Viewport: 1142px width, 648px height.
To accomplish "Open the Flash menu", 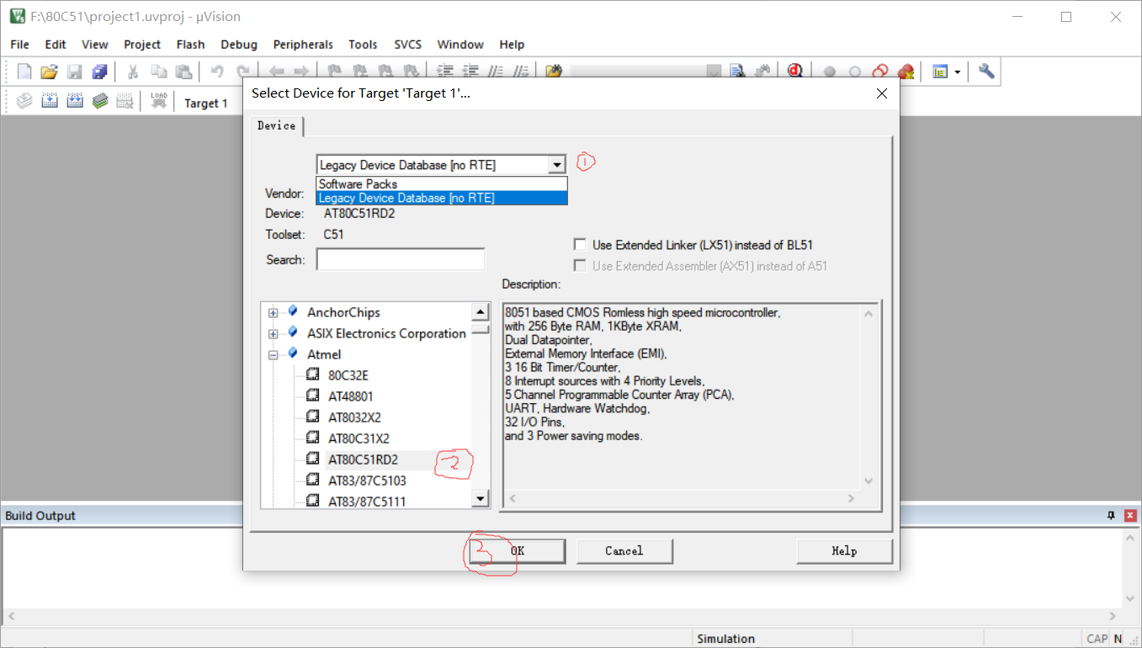I will (190, 45).
